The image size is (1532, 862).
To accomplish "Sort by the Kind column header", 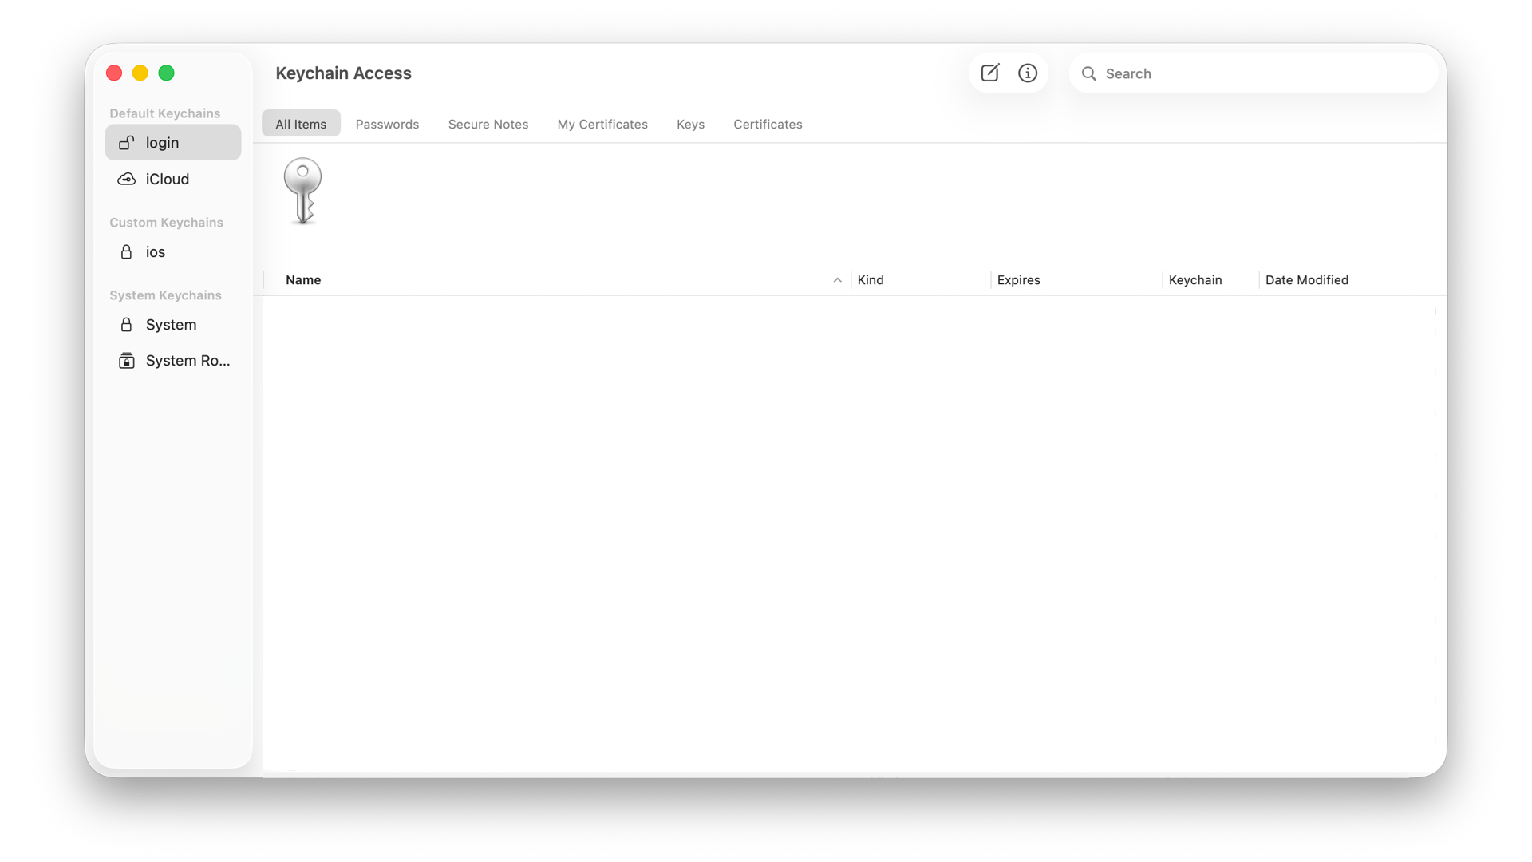I will coord(871,280).
